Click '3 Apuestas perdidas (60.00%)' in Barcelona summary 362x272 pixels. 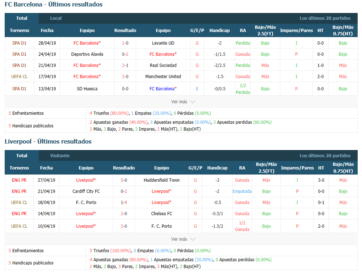point(242,122)
